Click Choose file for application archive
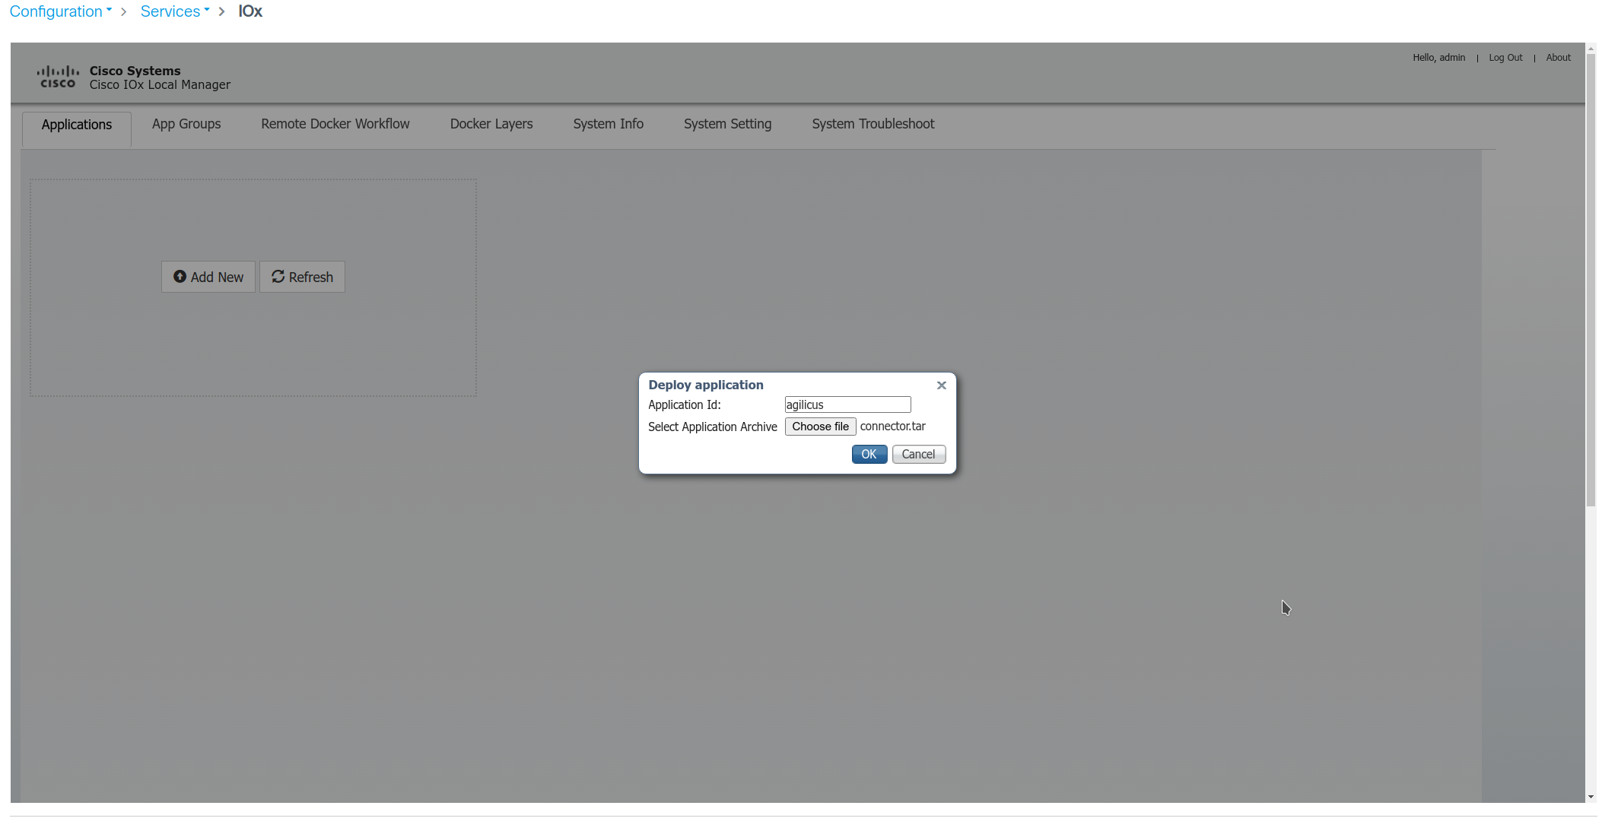 coord(821,427)
